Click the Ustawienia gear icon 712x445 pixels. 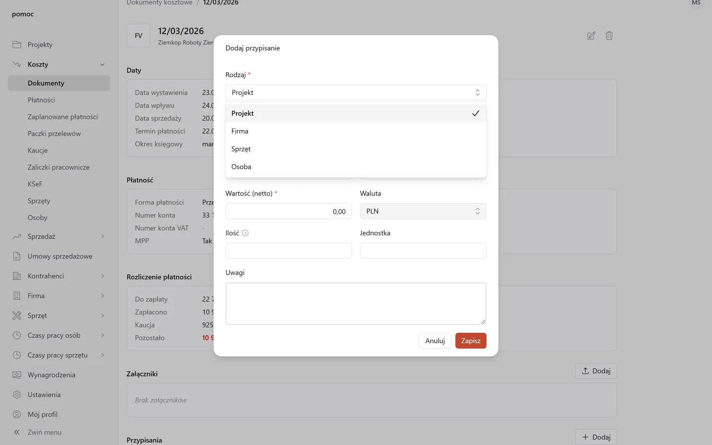point(17,395)
